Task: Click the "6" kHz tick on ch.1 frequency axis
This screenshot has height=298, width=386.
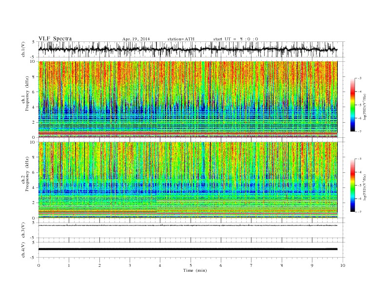Action: (x=34, y=92)
